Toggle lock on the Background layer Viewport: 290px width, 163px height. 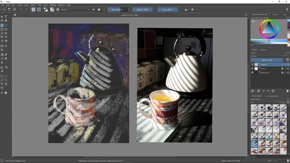point(282,72)
